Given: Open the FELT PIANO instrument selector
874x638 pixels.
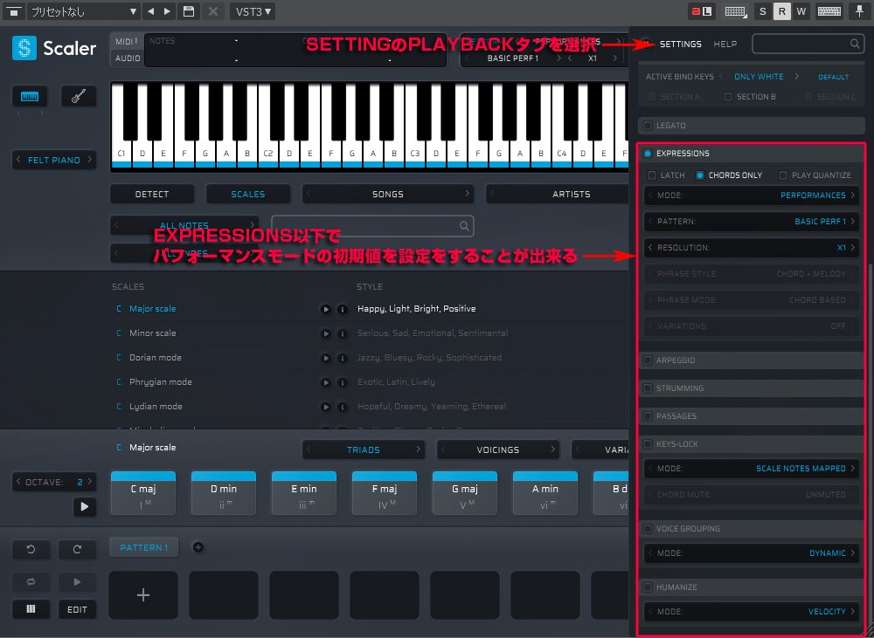Looking at the screenshot, I should click(x=54, y=161).
